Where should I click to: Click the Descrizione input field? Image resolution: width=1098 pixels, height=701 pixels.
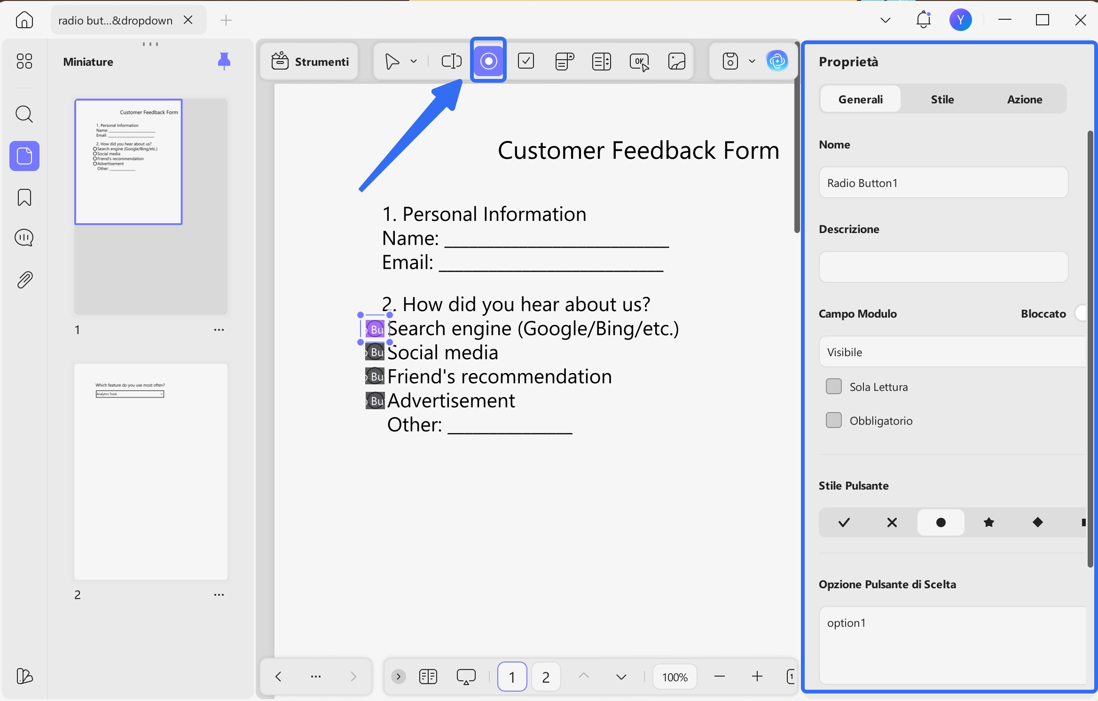point(943,267)
